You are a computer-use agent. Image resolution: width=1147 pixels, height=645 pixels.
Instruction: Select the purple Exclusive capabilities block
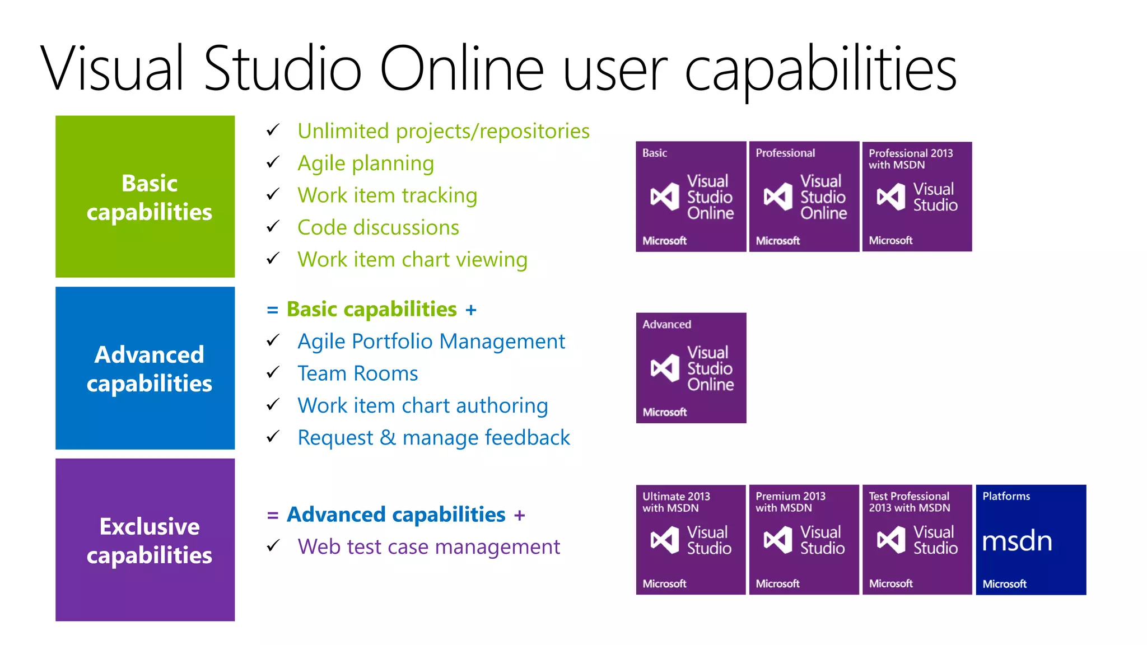(x=145, y=540)
